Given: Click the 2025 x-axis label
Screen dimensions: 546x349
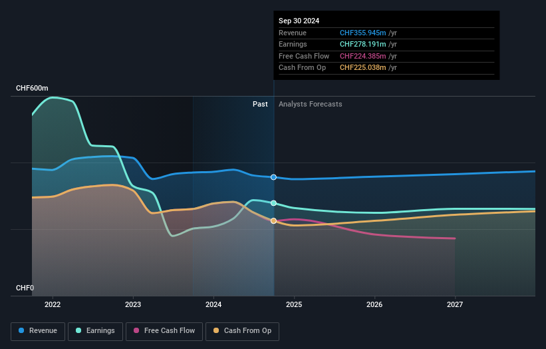Looking at the screenshot, I should [x=294, y=304].
